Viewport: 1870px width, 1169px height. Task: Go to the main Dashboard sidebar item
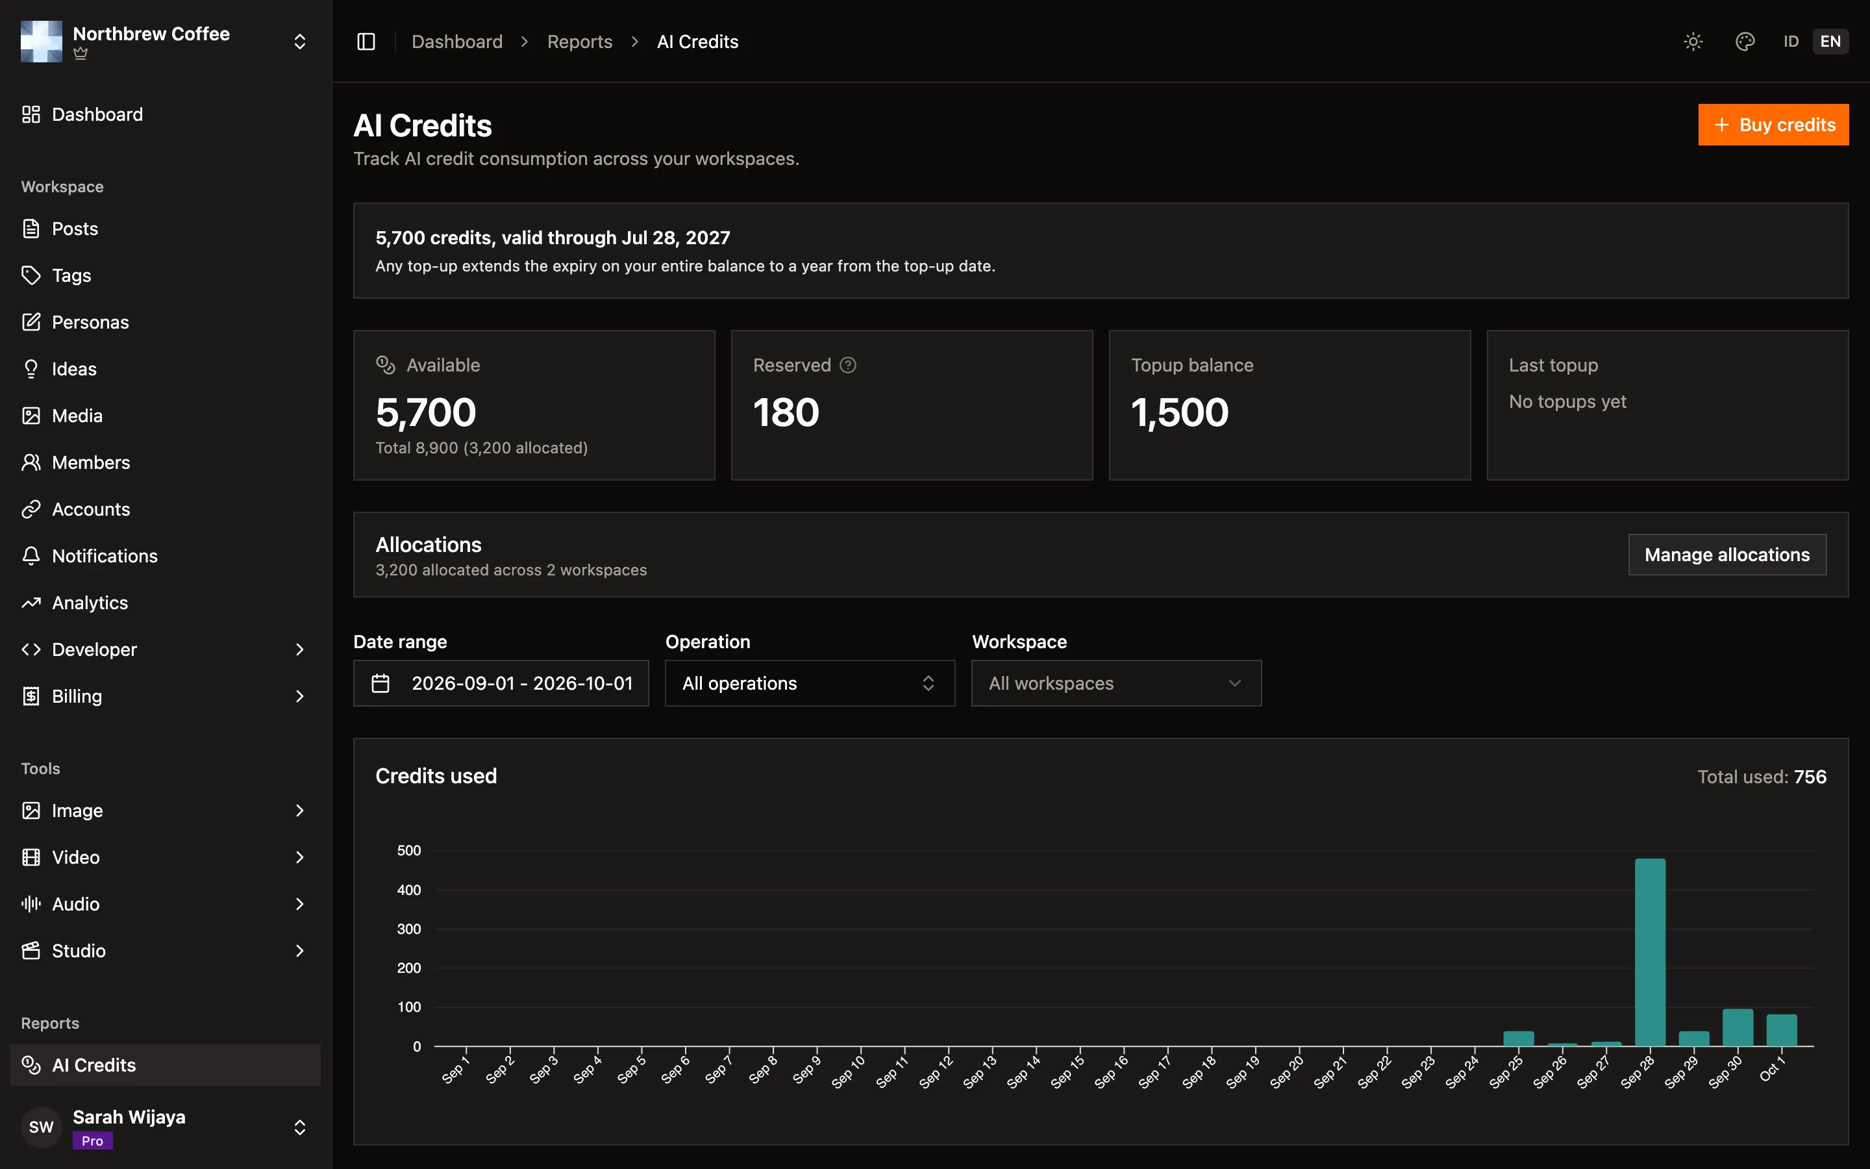pyautogui.click(x=166, y=114)
